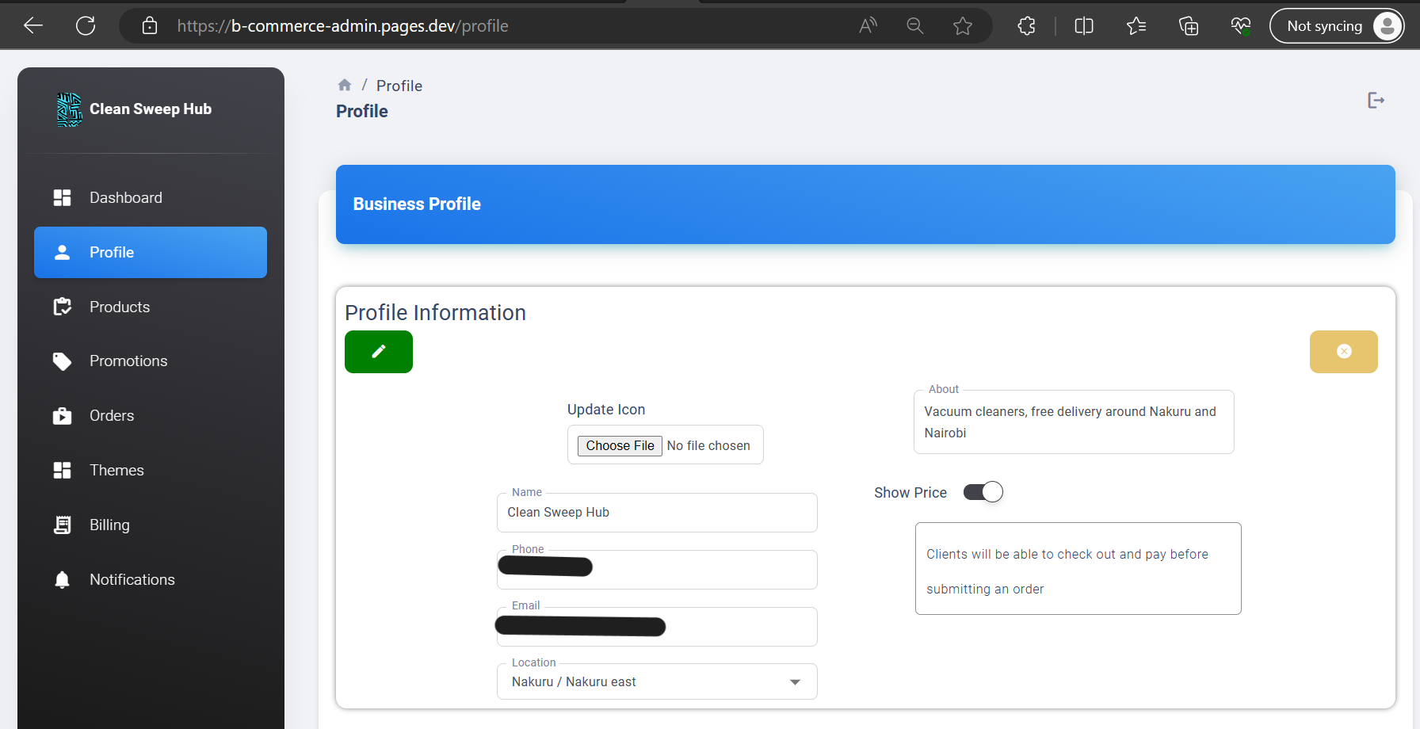
Task: Click the About text field
Action: [x=1073, y=422]
